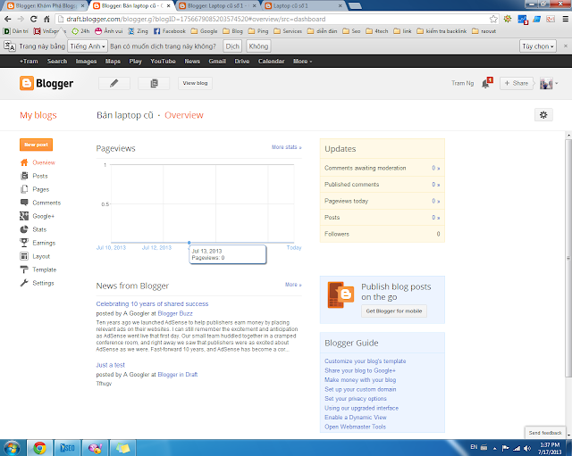Click the Jul 13 data point on chart
This screenshot has width=572, height=456.
[x=189, y=242]
